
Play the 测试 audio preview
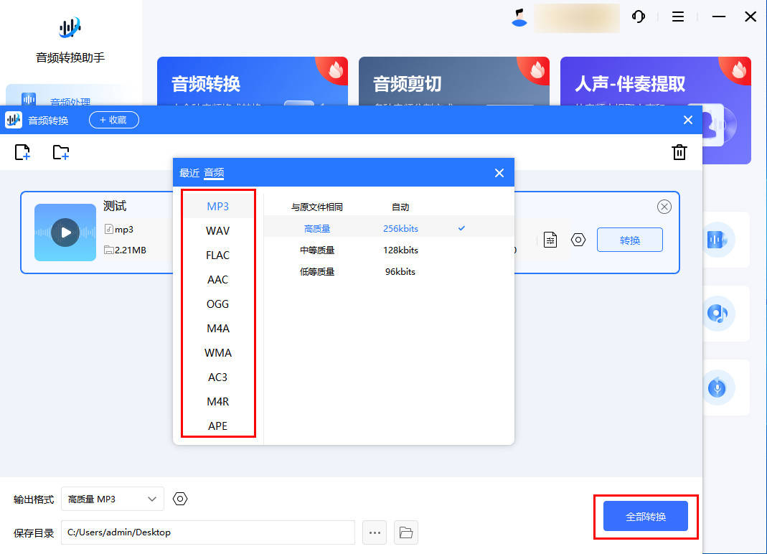pos(65,233)
